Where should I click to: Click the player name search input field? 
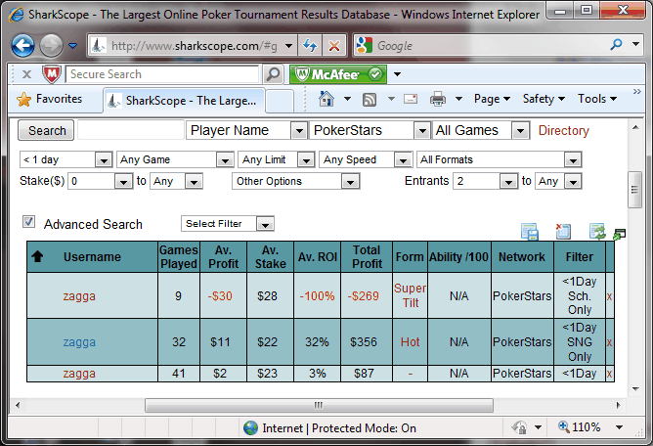click(x=131, y=130)
